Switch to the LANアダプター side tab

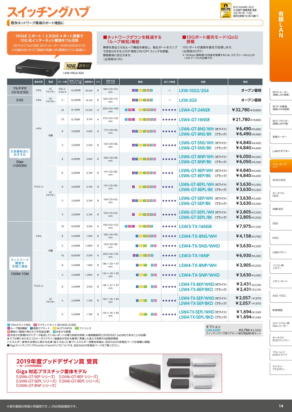(281, 151)
